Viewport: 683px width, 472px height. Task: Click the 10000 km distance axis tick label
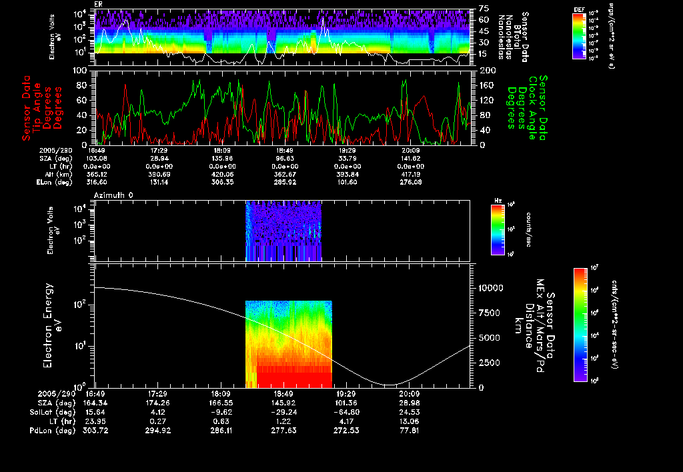pyautogui.click(x=491, y=288)
